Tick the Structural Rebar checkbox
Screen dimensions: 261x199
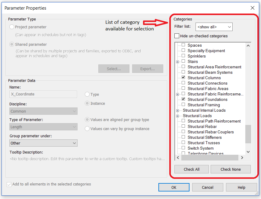tap(183, 126)
